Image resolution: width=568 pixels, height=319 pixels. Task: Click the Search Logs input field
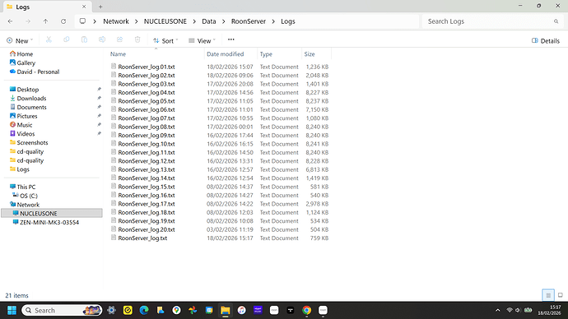tap(487, 21)
